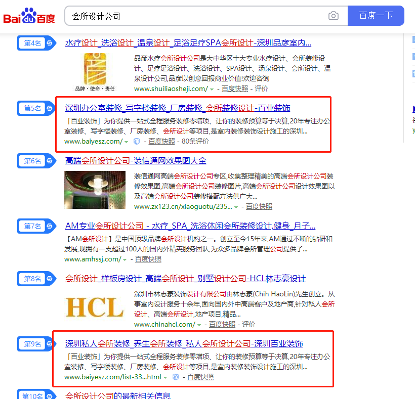Click the 品彦 logo thumbnail
Screen dimensions: 415x399
tap(95, 72)
